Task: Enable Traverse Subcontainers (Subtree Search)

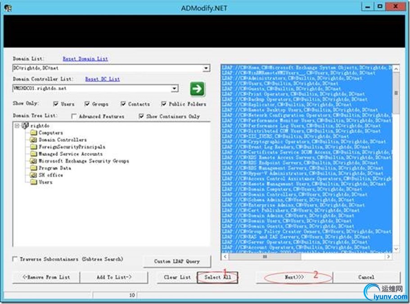Action: (15, 259)
